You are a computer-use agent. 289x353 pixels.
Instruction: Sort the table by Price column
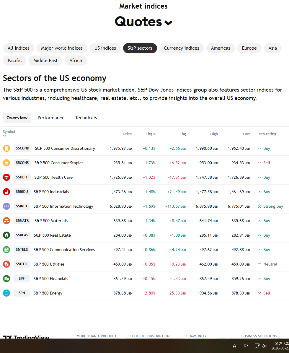[127, 134]
